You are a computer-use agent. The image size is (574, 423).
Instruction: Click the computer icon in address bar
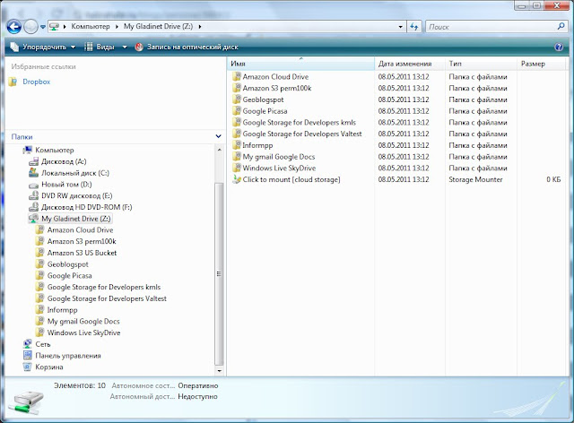pyautogui.click(x=55, y=26)
